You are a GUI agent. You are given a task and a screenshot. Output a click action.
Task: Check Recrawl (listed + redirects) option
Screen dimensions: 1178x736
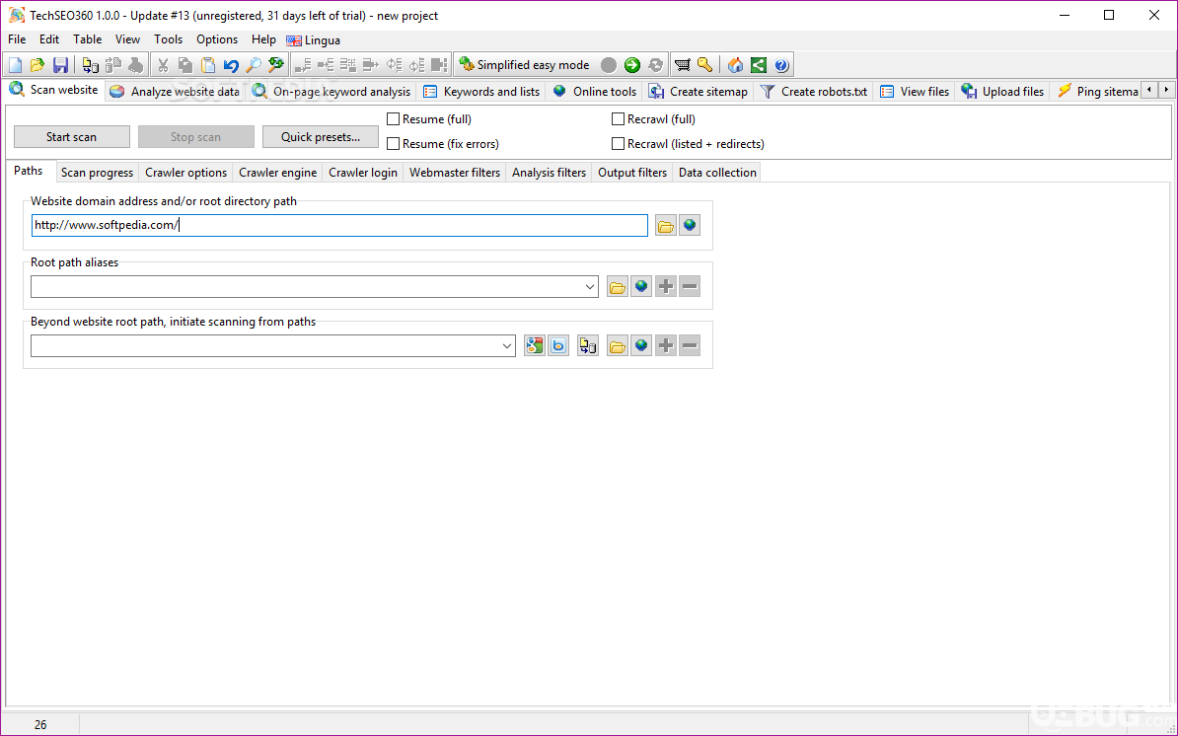click(x=618, y=143)
